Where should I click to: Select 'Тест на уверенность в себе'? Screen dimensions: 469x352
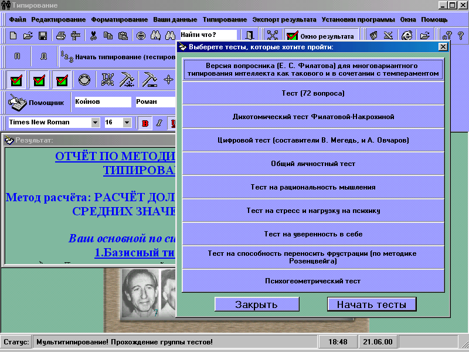pos(313,234)
